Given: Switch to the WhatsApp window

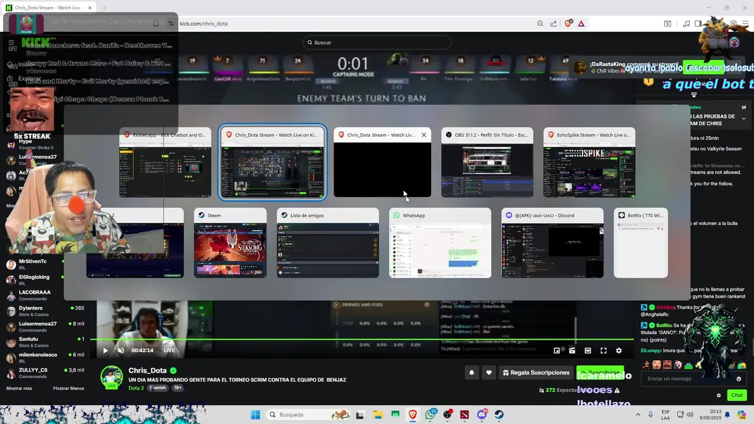Looking at the screenshot, I should tap(440, 243).
